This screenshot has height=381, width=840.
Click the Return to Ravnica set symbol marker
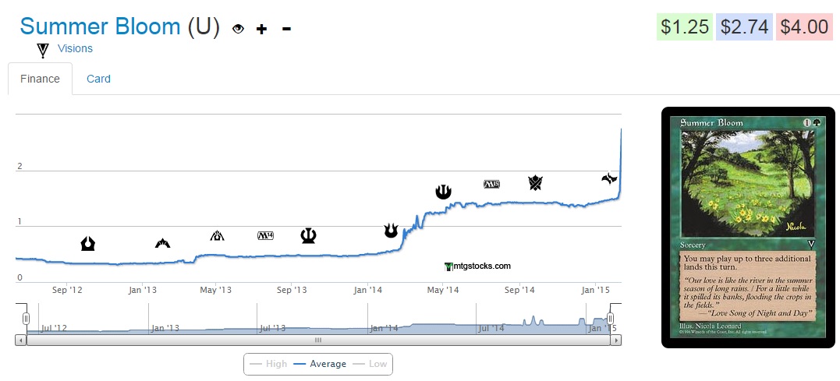click(88, 244)
